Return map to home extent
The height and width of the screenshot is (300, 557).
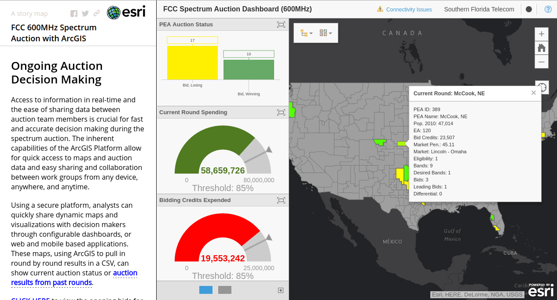(x=542, y=48)
